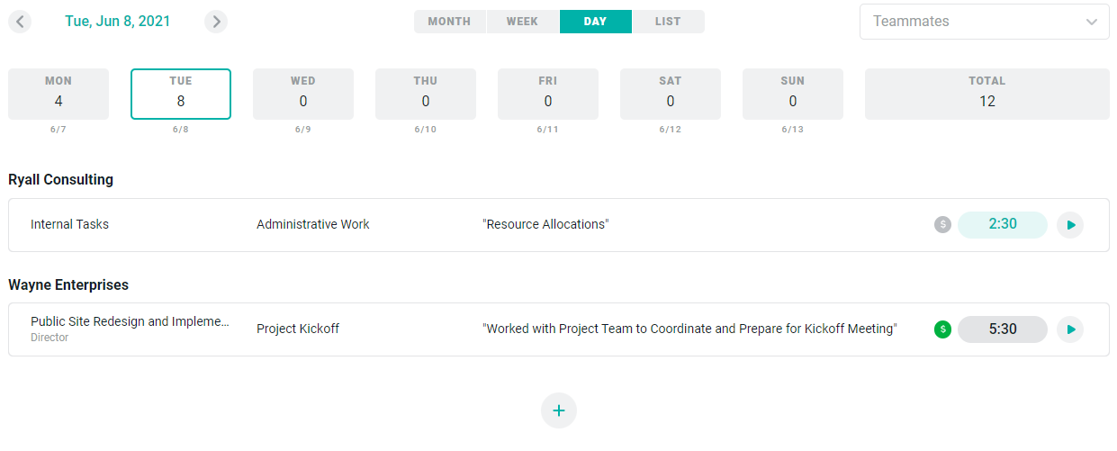Select the Day view tab
This screenshot has width=1117, height=451.
coord(595,22)
